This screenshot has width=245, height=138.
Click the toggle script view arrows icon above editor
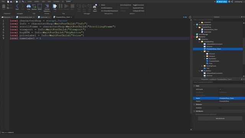pos(185,17)
